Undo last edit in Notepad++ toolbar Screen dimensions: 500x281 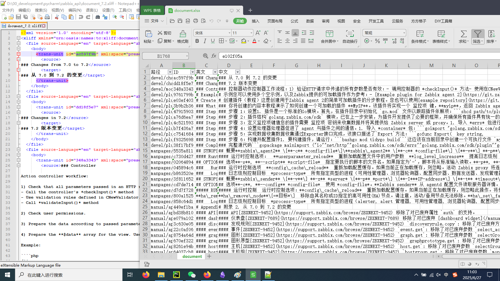click(x=81, y=17)
